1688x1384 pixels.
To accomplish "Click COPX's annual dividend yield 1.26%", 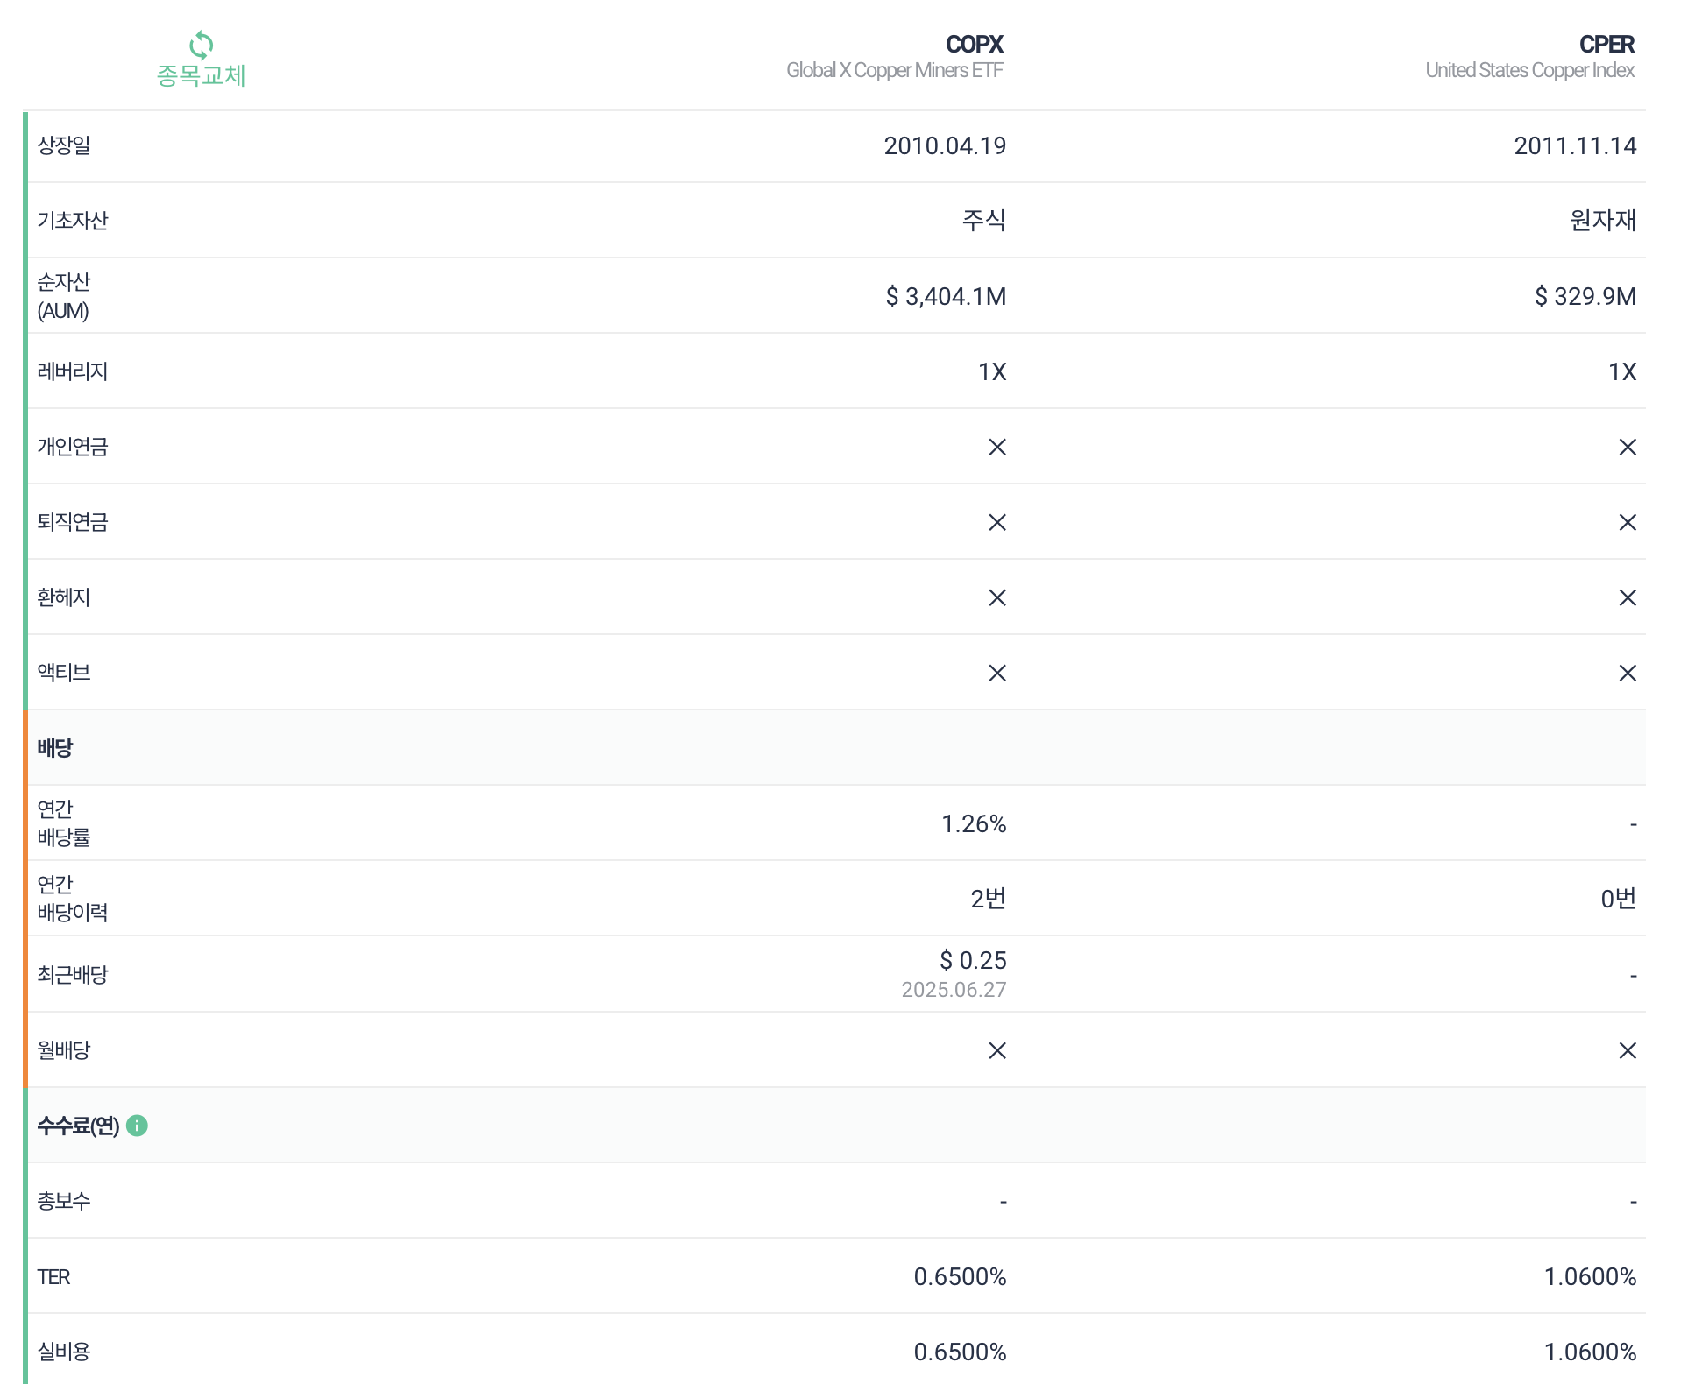I will tap(973, 824).
